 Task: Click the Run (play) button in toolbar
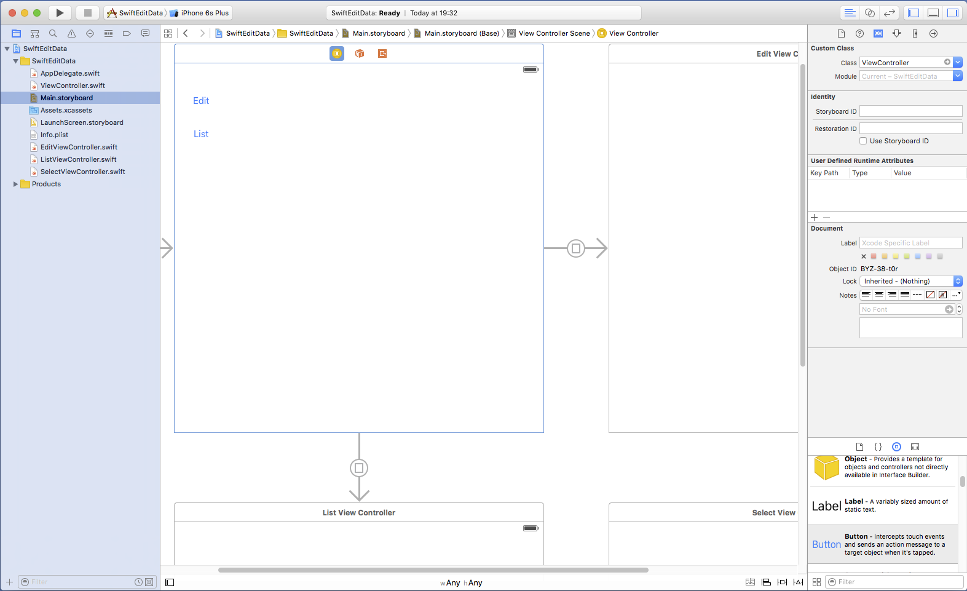60,13
